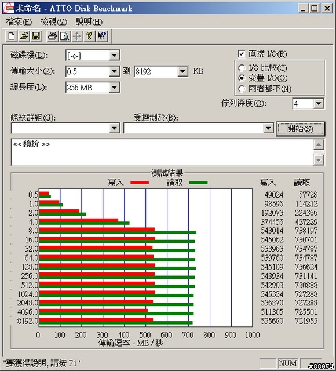Click the ATTO app icon in title bar

[8, 8]
